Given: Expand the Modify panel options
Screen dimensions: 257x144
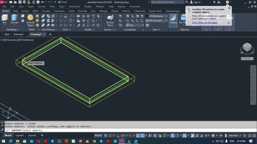Looking at the screenshot, I should [89, 30].
